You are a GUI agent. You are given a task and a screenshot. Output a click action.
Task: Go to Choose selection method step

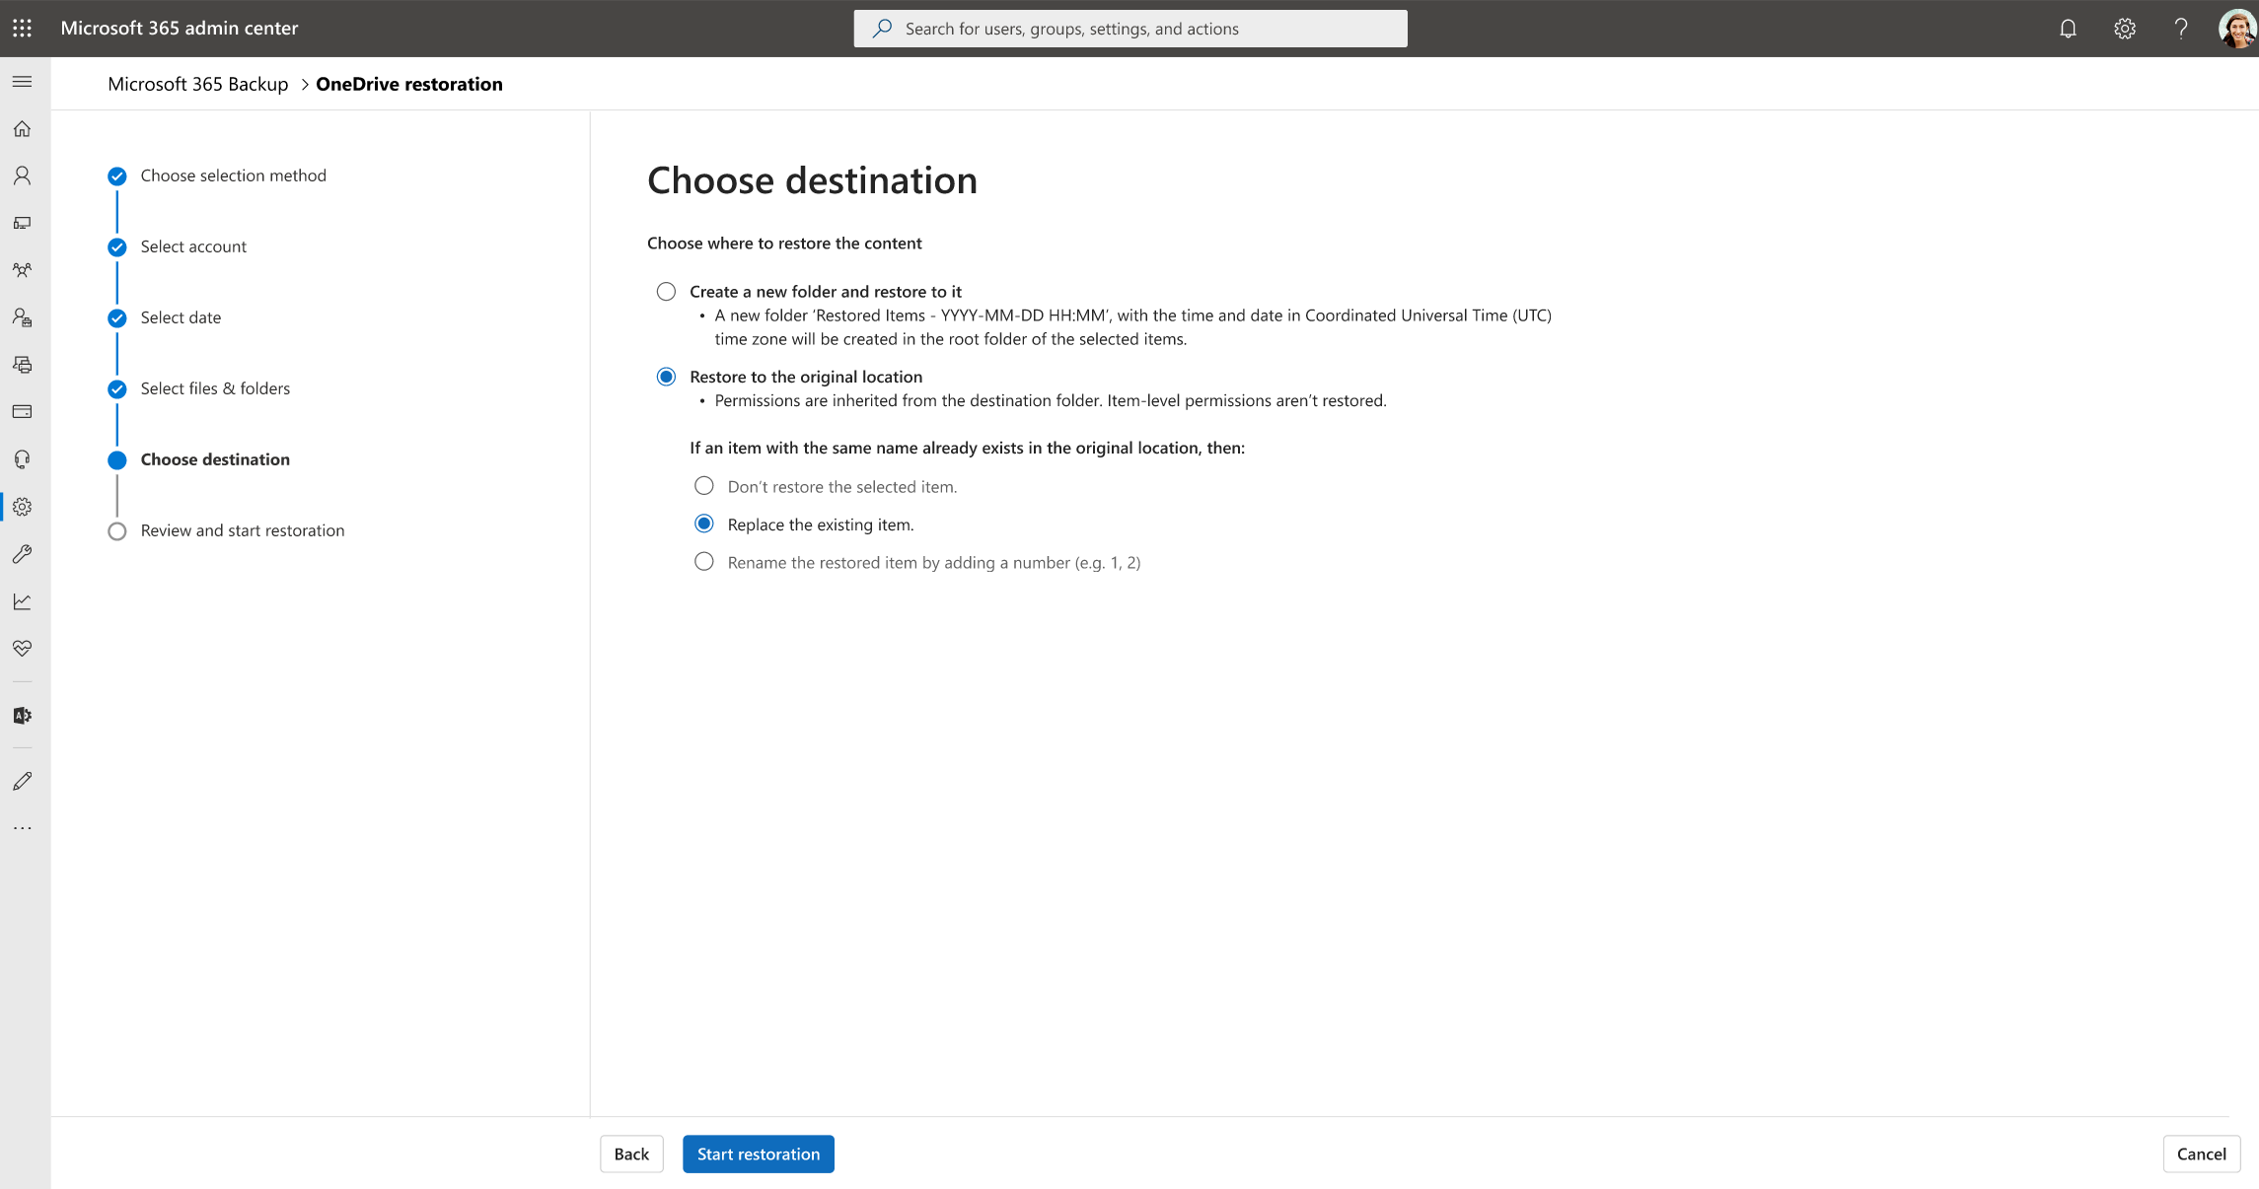tap(233, 175)
